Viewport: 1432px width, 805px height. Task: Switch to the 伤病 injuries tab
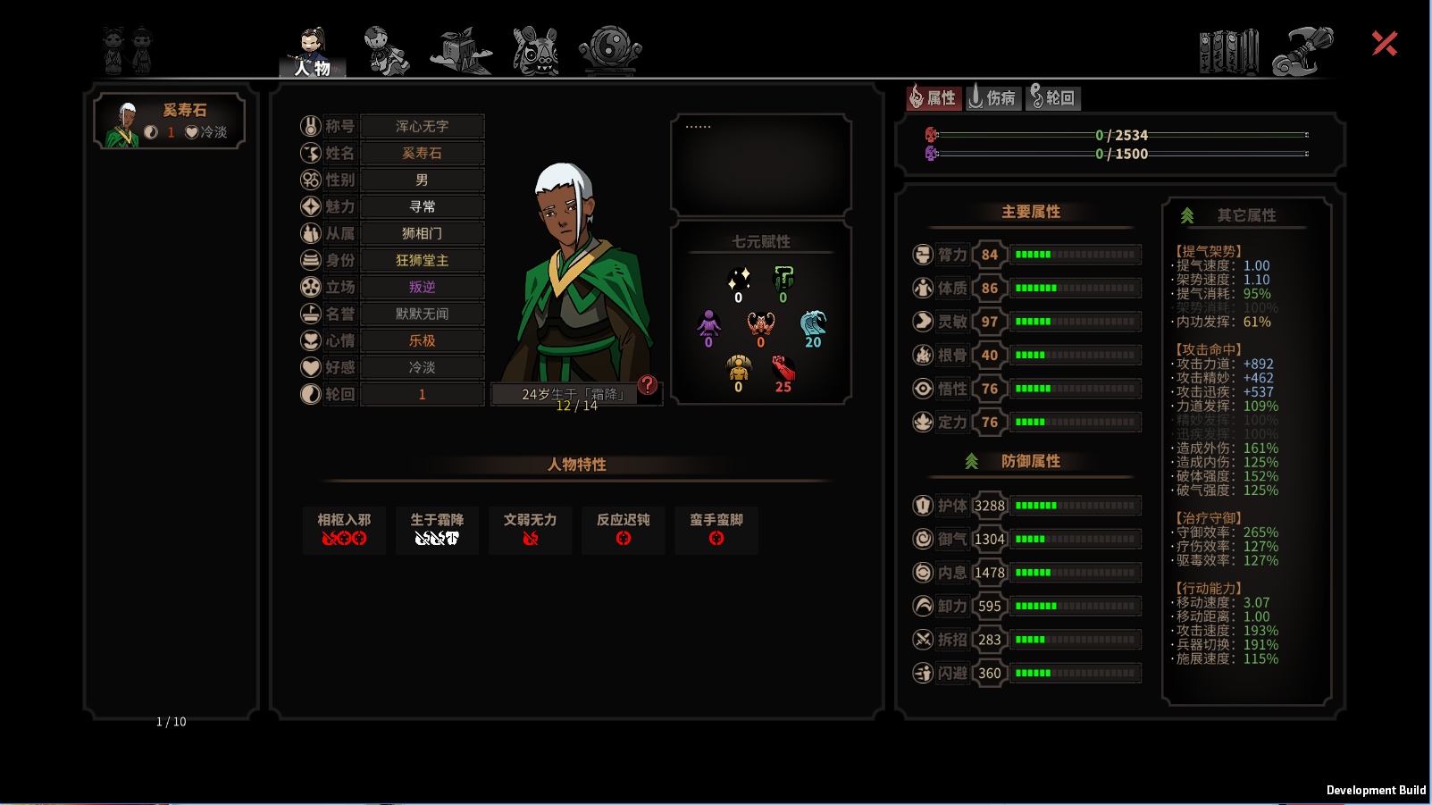(x=993, y=97)
